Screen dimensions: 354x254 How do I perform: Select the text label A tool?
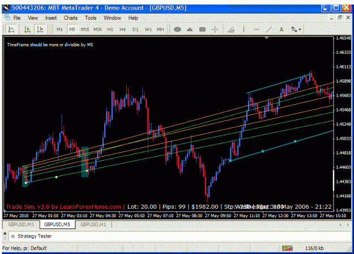click(282, 29)
